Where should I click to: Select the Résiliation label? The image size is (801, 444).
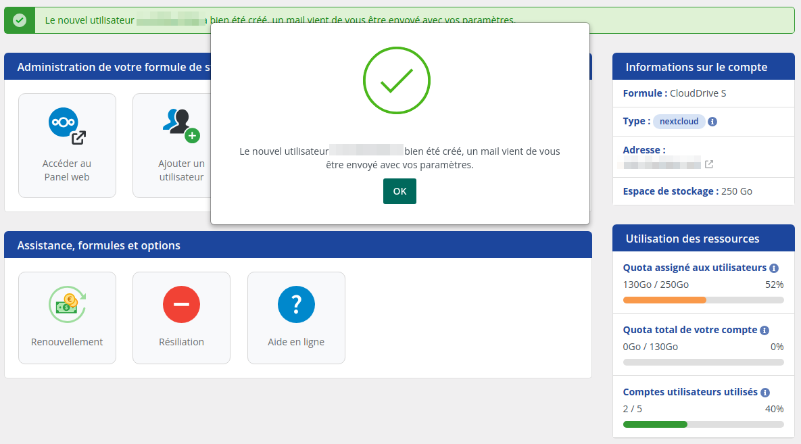[181, 342]
